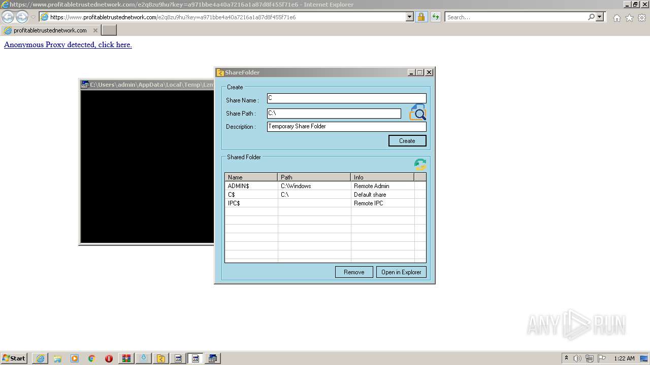The width and height of the screenshot is (650, 365).
Task: Click the last taskbar application window icon
Action: (213, 358)
